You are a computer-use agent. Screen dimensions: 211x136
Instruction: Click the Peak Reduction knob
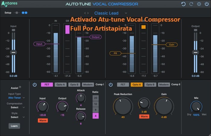point(123,106)
